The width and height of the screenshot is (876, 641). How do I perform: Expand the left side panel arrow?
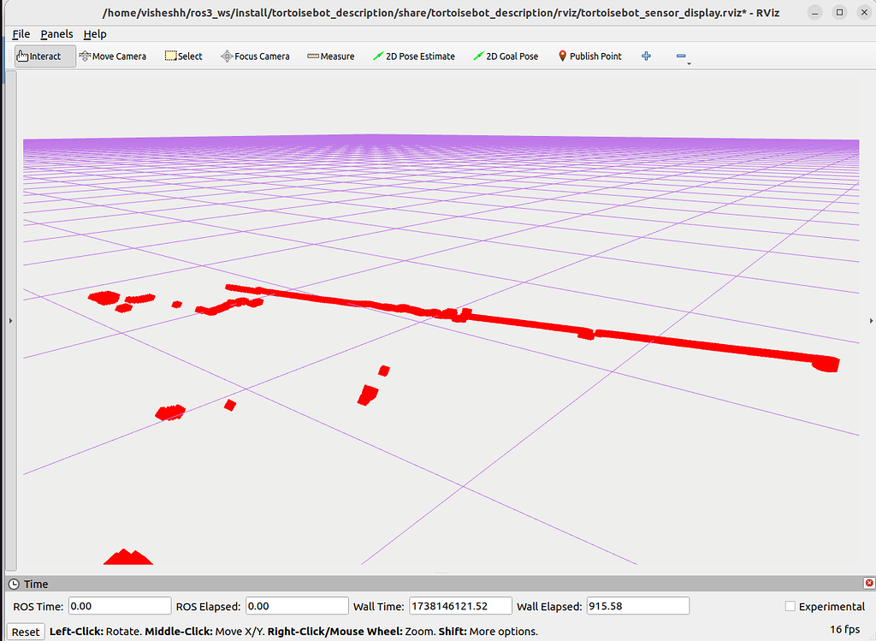[x=10, y=320]
